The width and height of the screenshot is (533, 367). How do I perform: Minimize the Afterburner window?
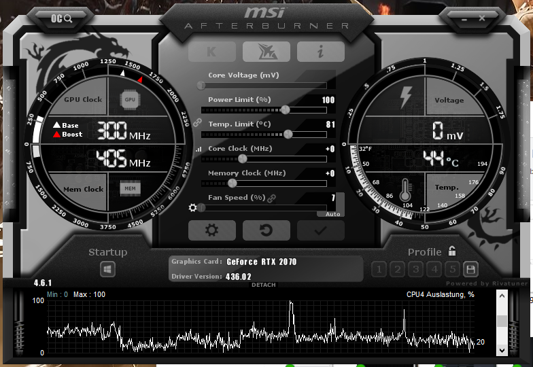[464, 19]
